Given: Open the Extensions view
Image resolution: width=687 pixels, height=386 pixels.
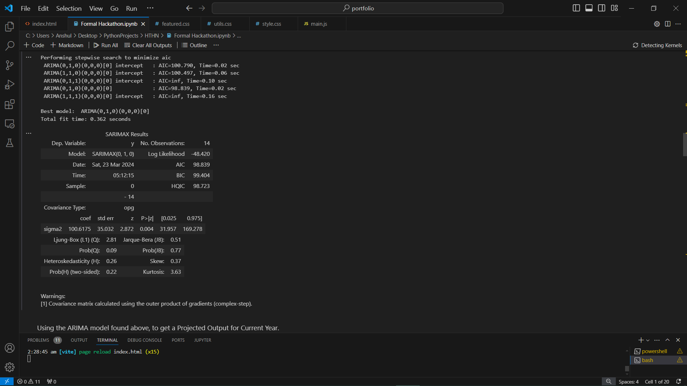Looking at the screenshot, I should pos(10,104).
